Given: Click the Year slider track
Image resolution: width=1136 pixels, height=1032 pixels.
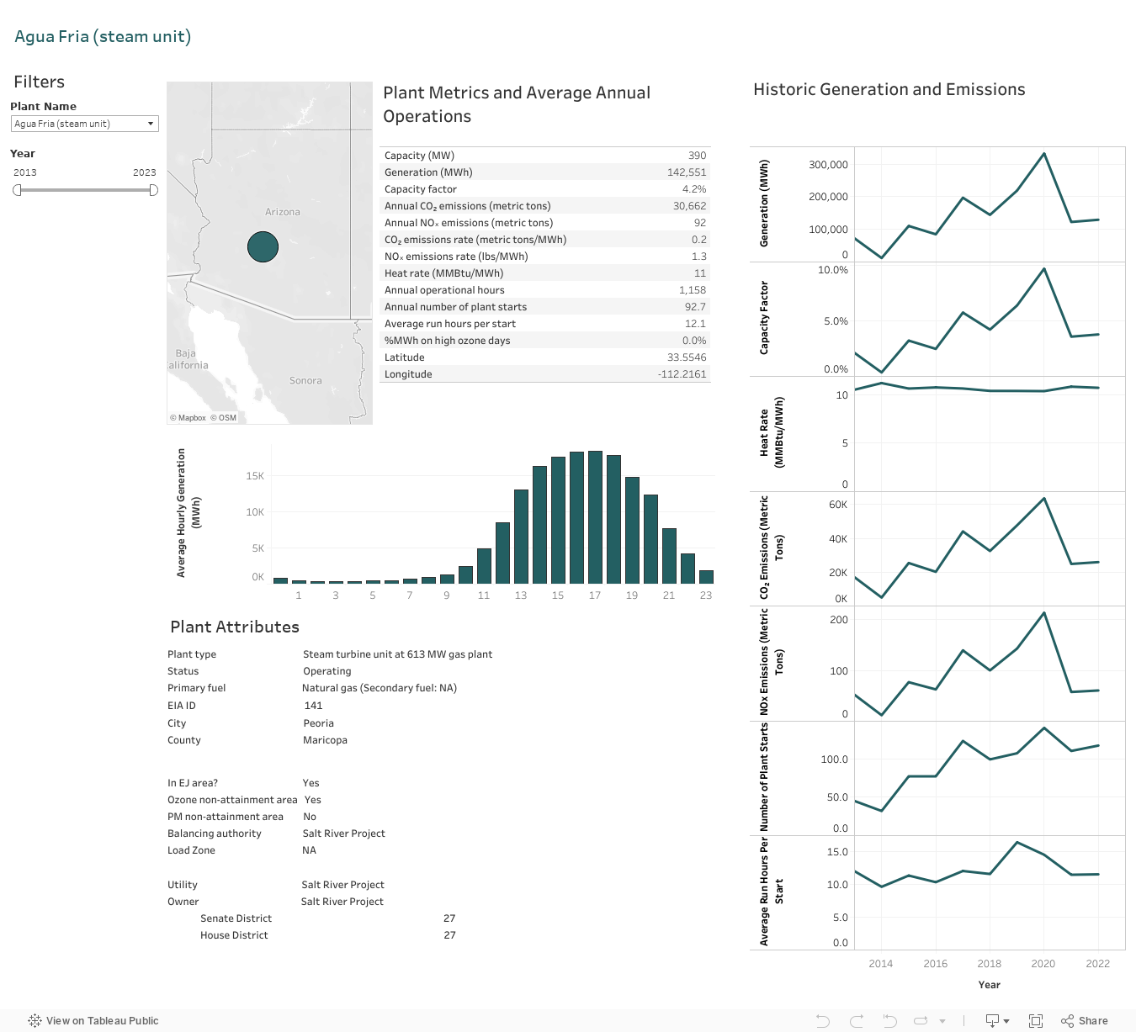Looking at the screenshot, I should coord(85,190).
